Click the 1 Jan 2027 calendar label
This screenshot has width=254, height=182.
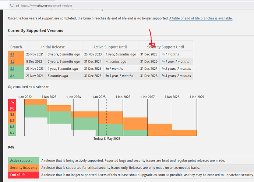(x=147, y=97)
